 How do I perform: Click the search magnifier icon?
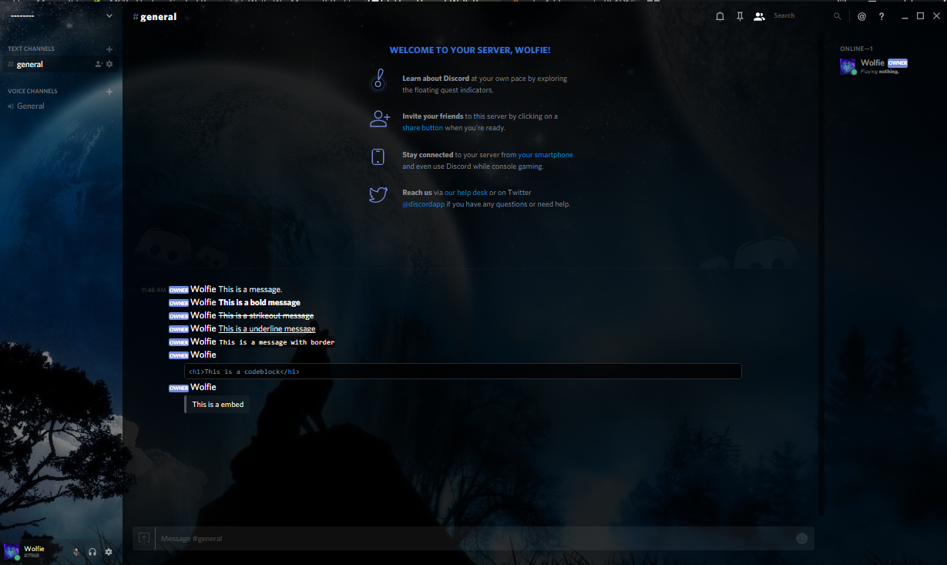point(838,16)
